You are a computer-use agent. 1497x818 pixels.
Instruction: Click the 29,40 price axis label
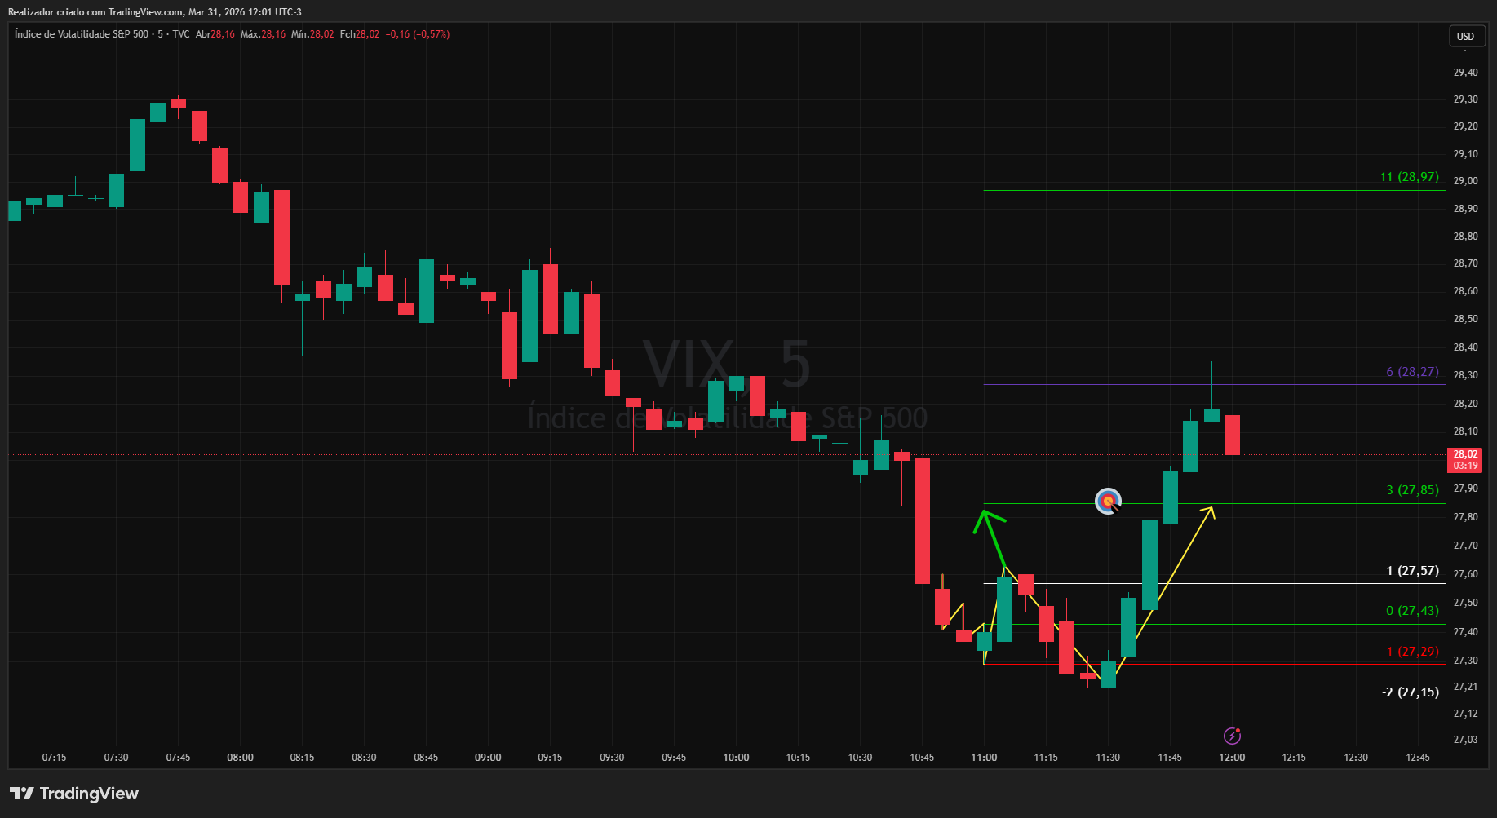pos(1465,73)
